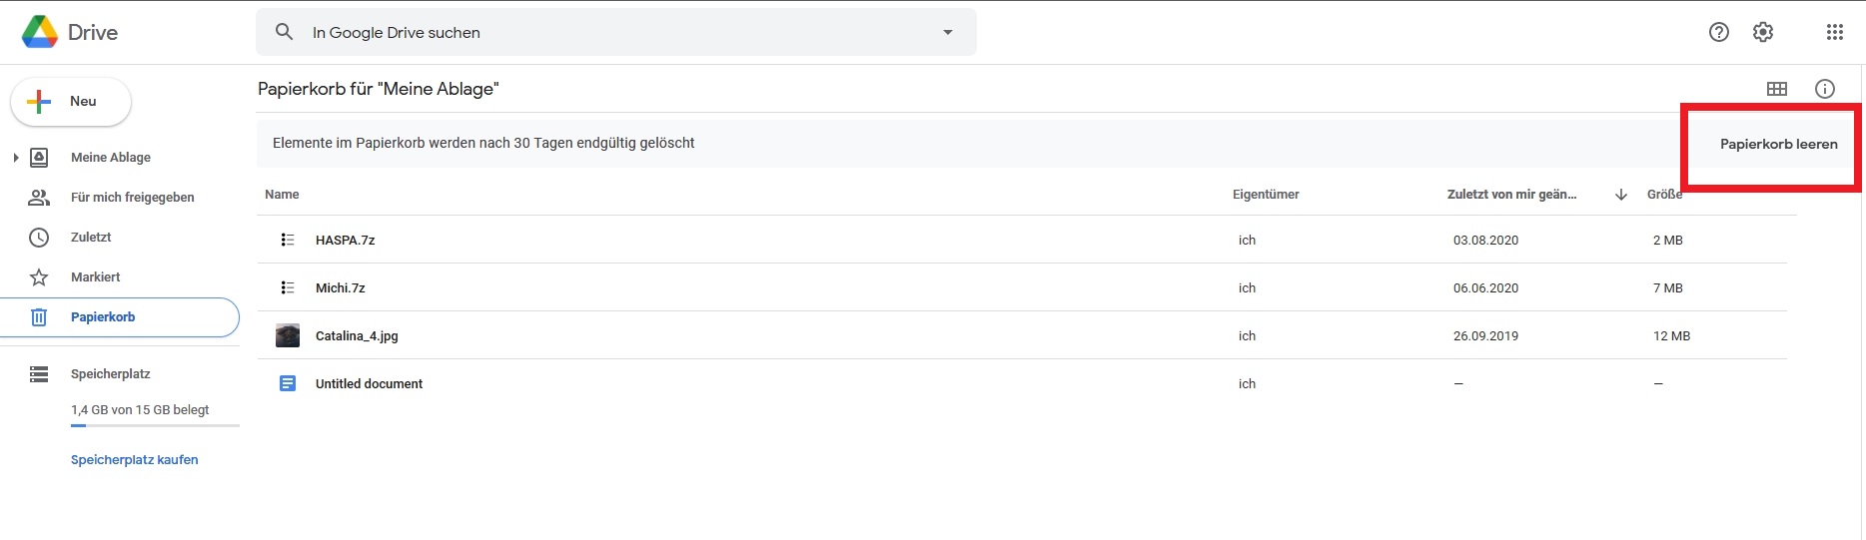Open the help question mark icon
The width and height of the screenshot is (1866, 540).
point(1718,32)
